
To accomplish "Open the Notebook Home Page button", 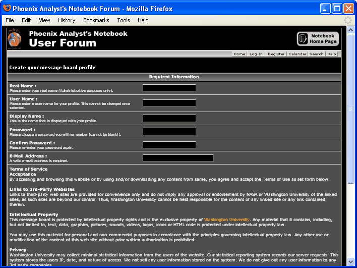I will pyautogui.click(x=318, y=39).
